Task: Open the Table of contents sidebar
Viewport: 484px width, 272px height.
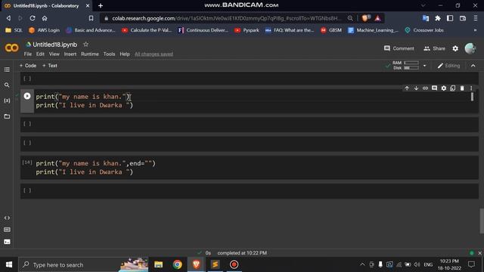Action: [7, 70]
